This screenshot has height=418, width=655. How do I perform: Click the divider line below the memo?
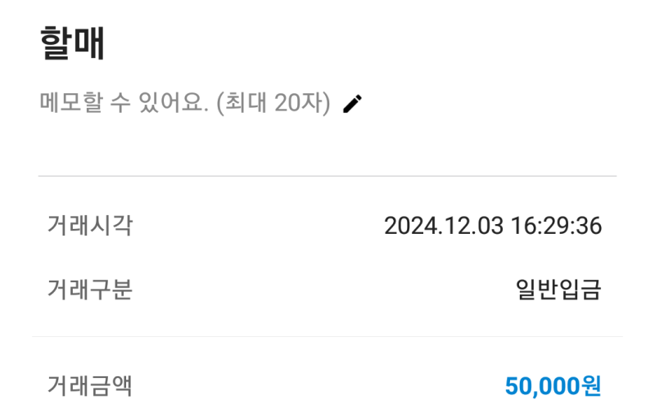point(327,176)
